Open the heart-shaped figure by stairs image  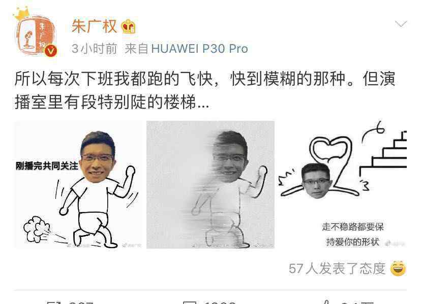click(x=343, y=185)
